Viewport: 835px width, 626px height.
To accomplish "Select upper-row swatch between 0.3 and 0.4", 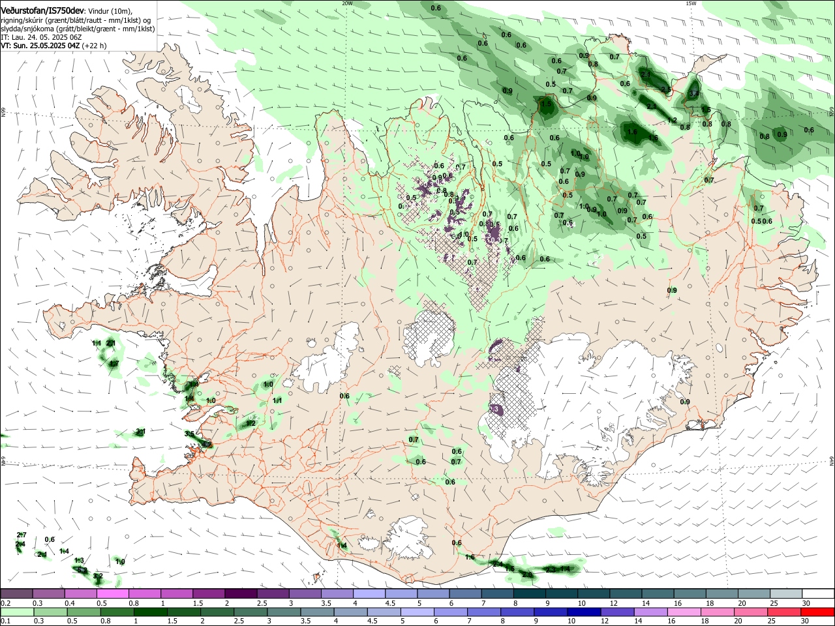I will click(x=48, y=594).
